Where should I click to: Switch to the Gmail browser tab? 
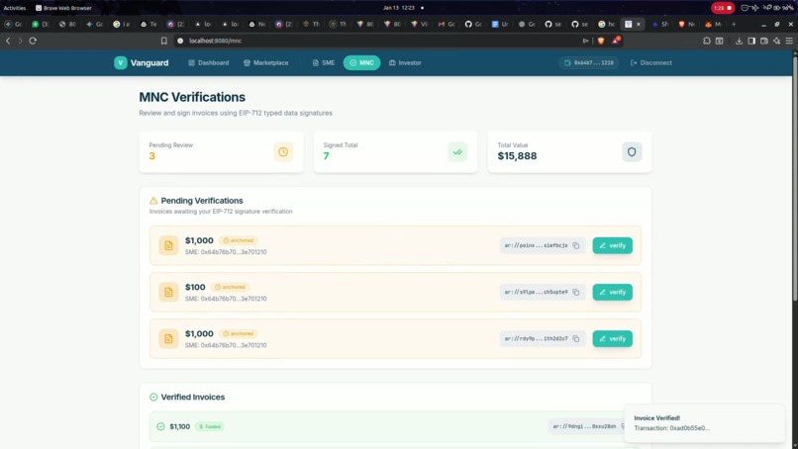tap(448, 24)
